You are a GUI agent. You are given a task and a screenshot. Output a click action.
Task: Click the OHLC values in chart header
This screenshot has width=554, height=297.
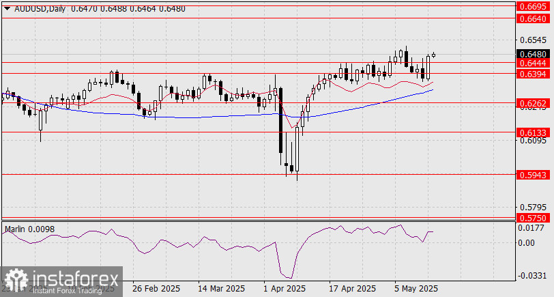coord(128,9)
